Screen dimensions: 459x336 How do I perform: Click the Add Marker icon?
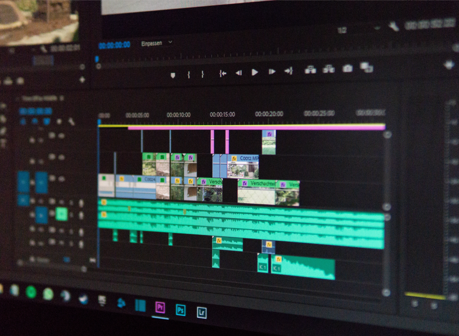(173, 75)
